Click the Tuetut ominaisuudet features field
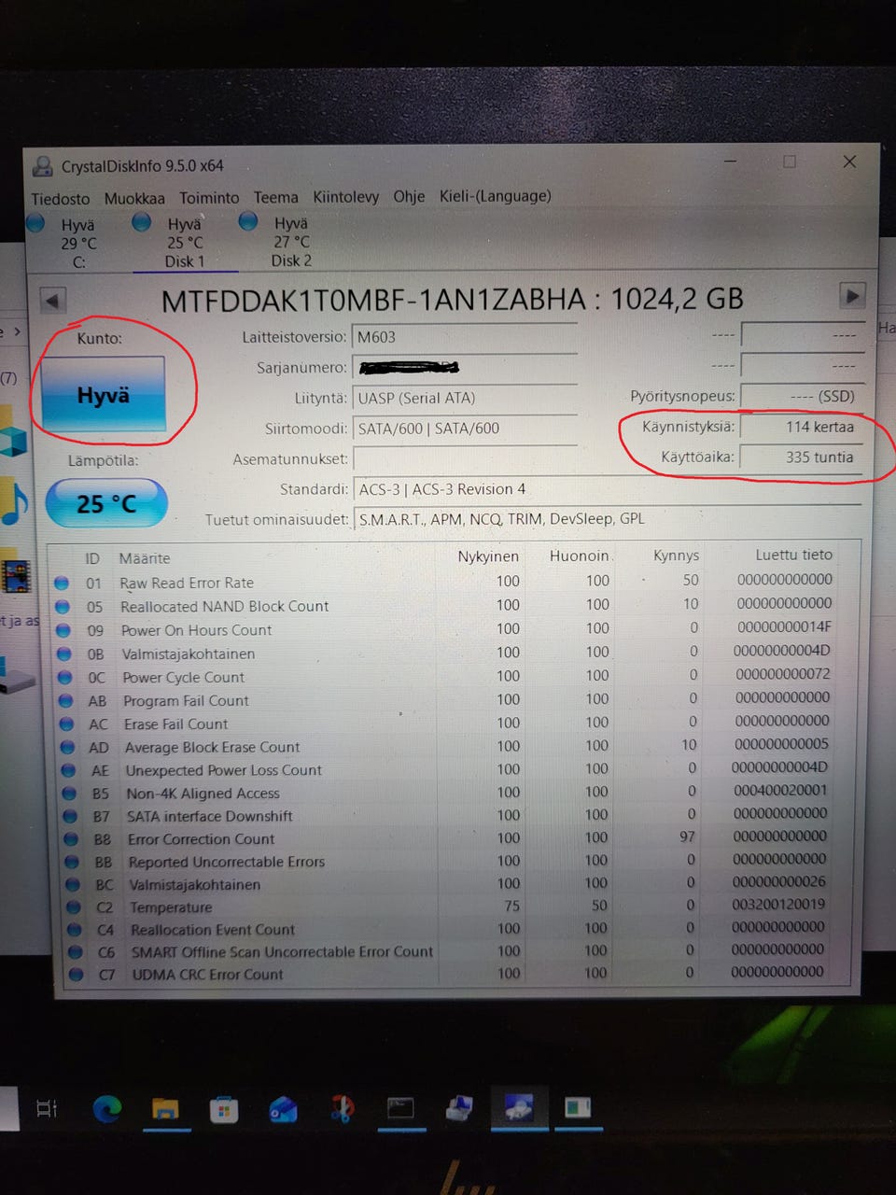The image size is (896, 1195). click(x=607, y=518)
